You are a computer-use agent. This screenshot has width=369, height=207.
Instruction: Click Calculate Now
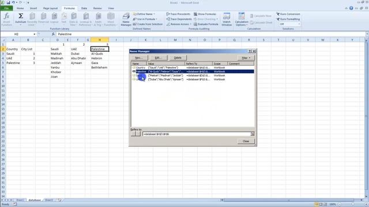coord(261,16)
